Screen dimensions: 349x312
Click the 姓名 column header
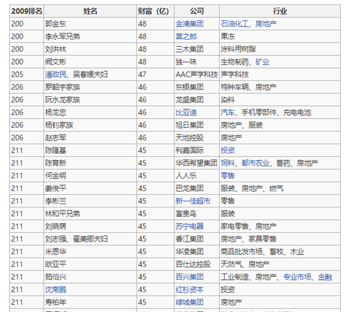click(90, 11)
